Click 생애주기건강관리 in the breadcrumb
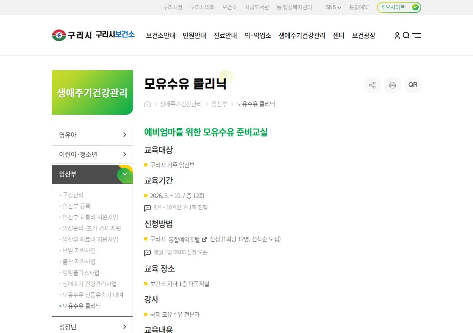Screen dimensions: 473x333 (x=181, y=104)
